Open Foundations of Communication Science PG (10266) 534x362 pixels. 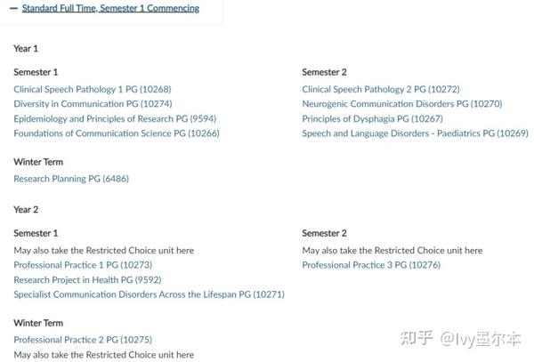click(x=117, y=133)
